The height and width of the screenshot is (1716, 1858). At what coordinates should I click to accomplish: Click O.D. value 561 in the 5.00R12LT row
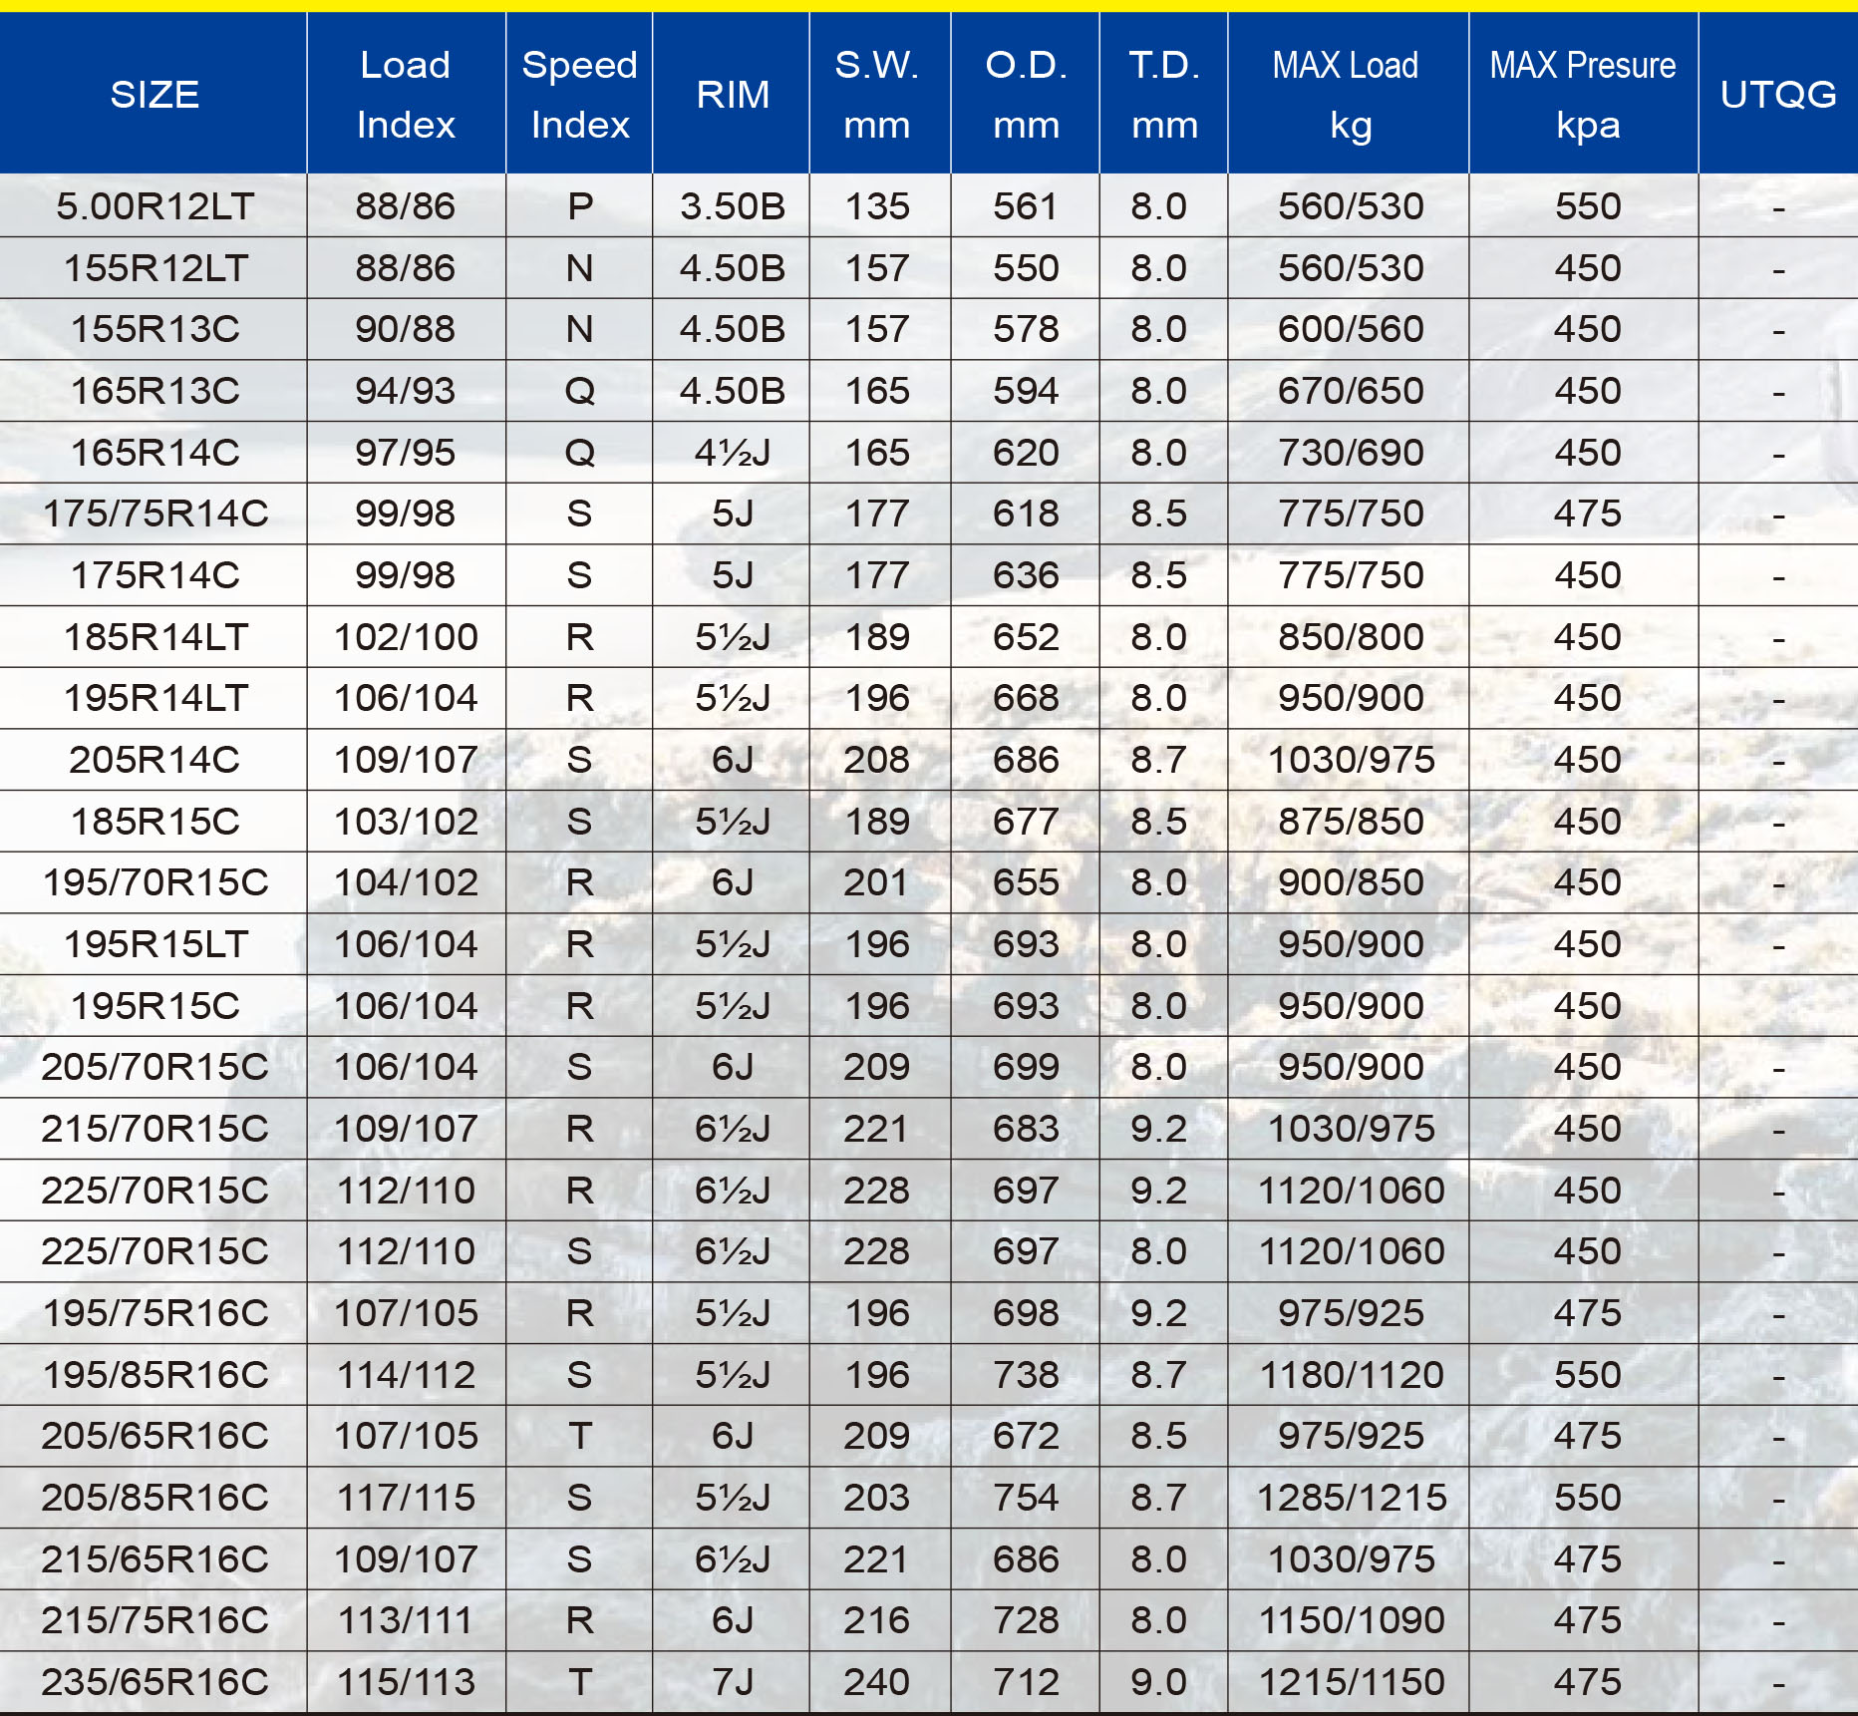(x=1026, y=206)
